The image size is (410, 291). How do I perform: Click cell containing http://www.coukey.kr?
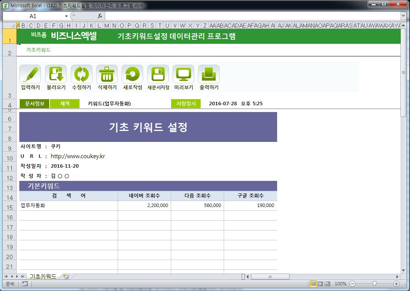78,156
